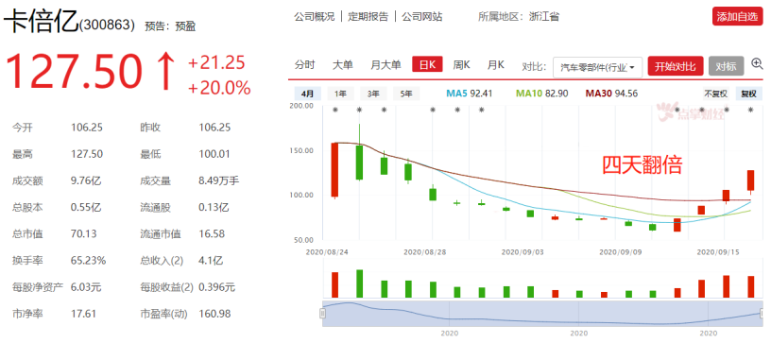This screenshot has height=343, width=771.
Task: Click the MA30 94.56 indicator label
Action: pos(611,93)
